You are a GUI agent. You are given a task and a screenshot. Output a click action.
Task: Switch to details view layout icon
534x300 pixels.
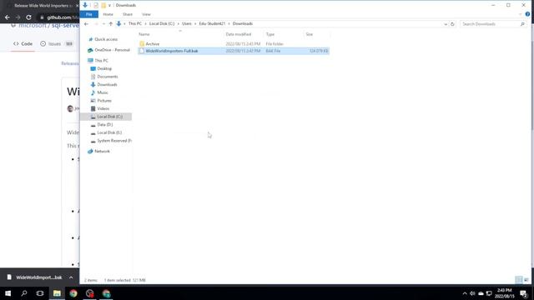[519, 280]
